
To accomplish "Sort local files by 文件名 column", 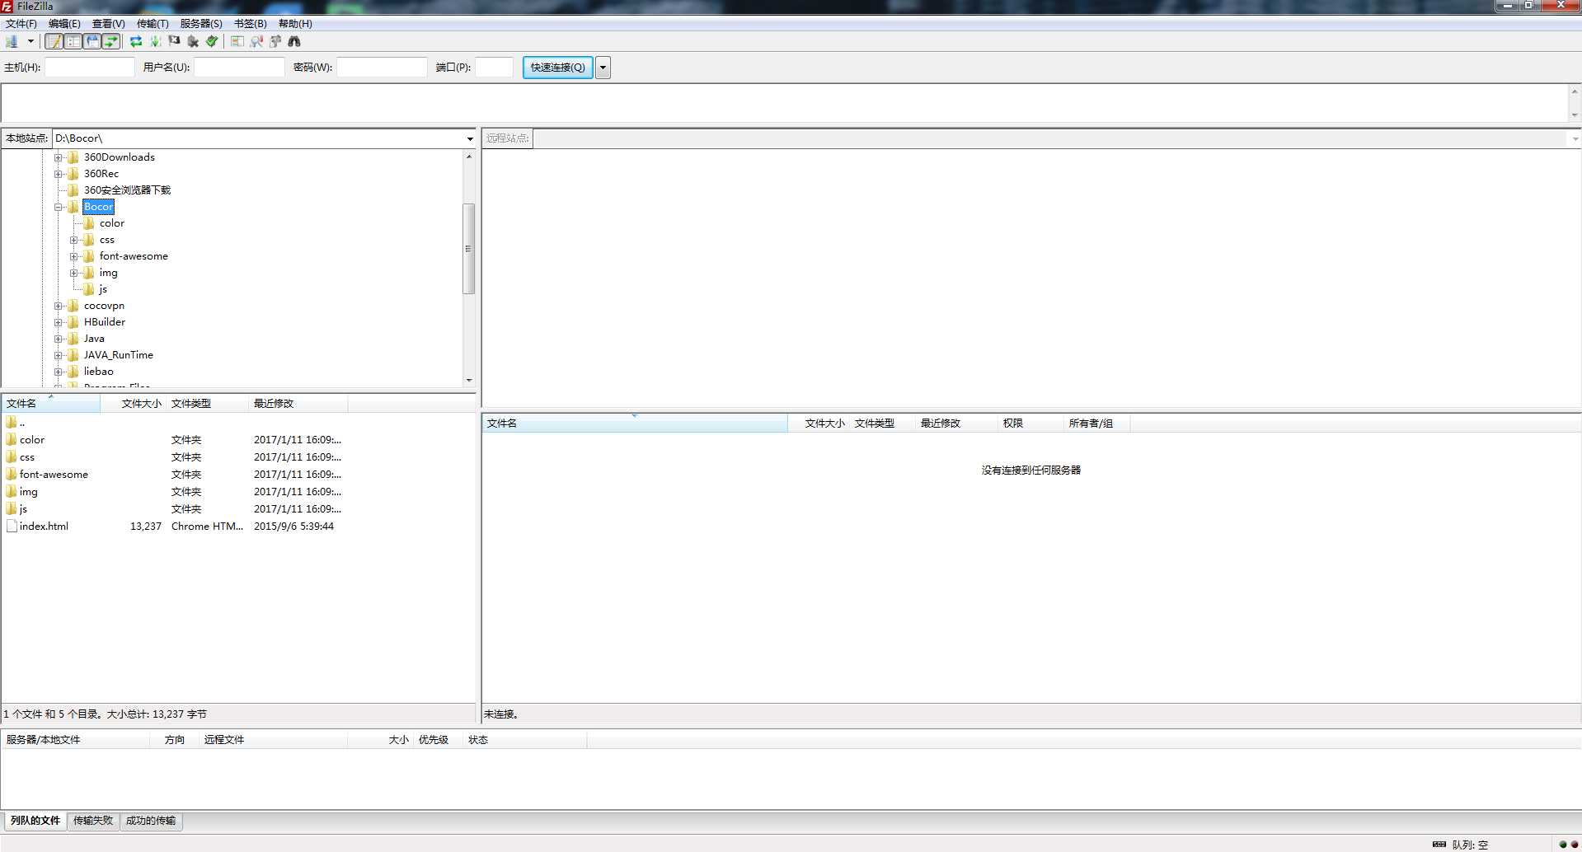I will point(50,404).
